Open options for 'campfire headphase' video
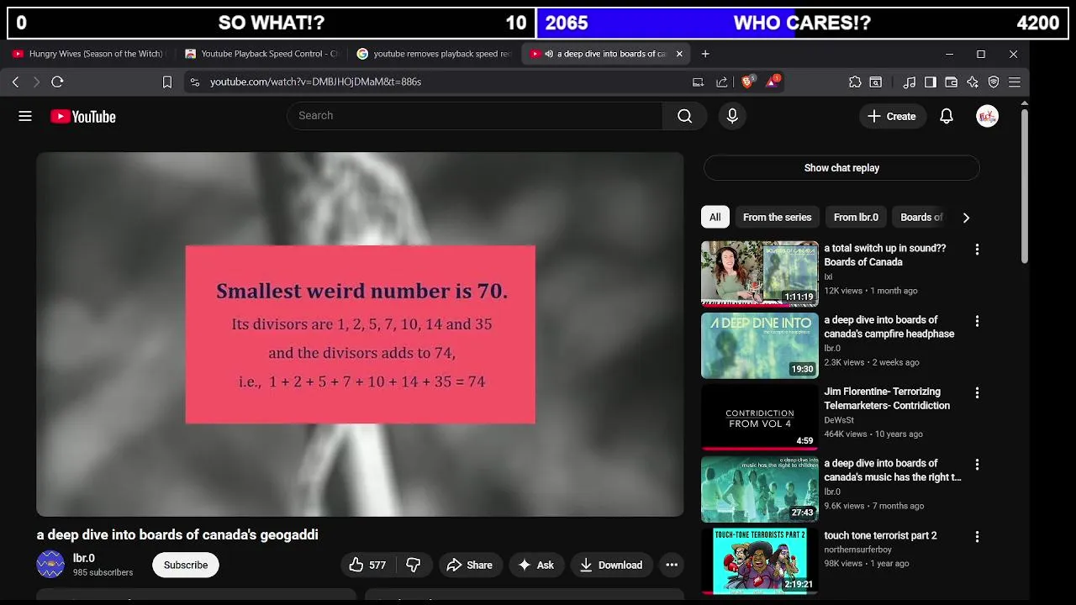Image resolution: width=1076 pixels, height=605 pixels. [x=977, y=321]
